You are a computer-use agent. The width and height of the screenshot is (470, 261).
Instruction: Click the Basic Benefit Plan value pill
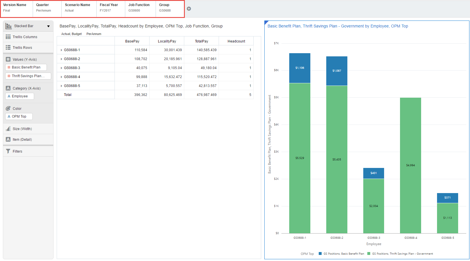[x=26, y=67]
